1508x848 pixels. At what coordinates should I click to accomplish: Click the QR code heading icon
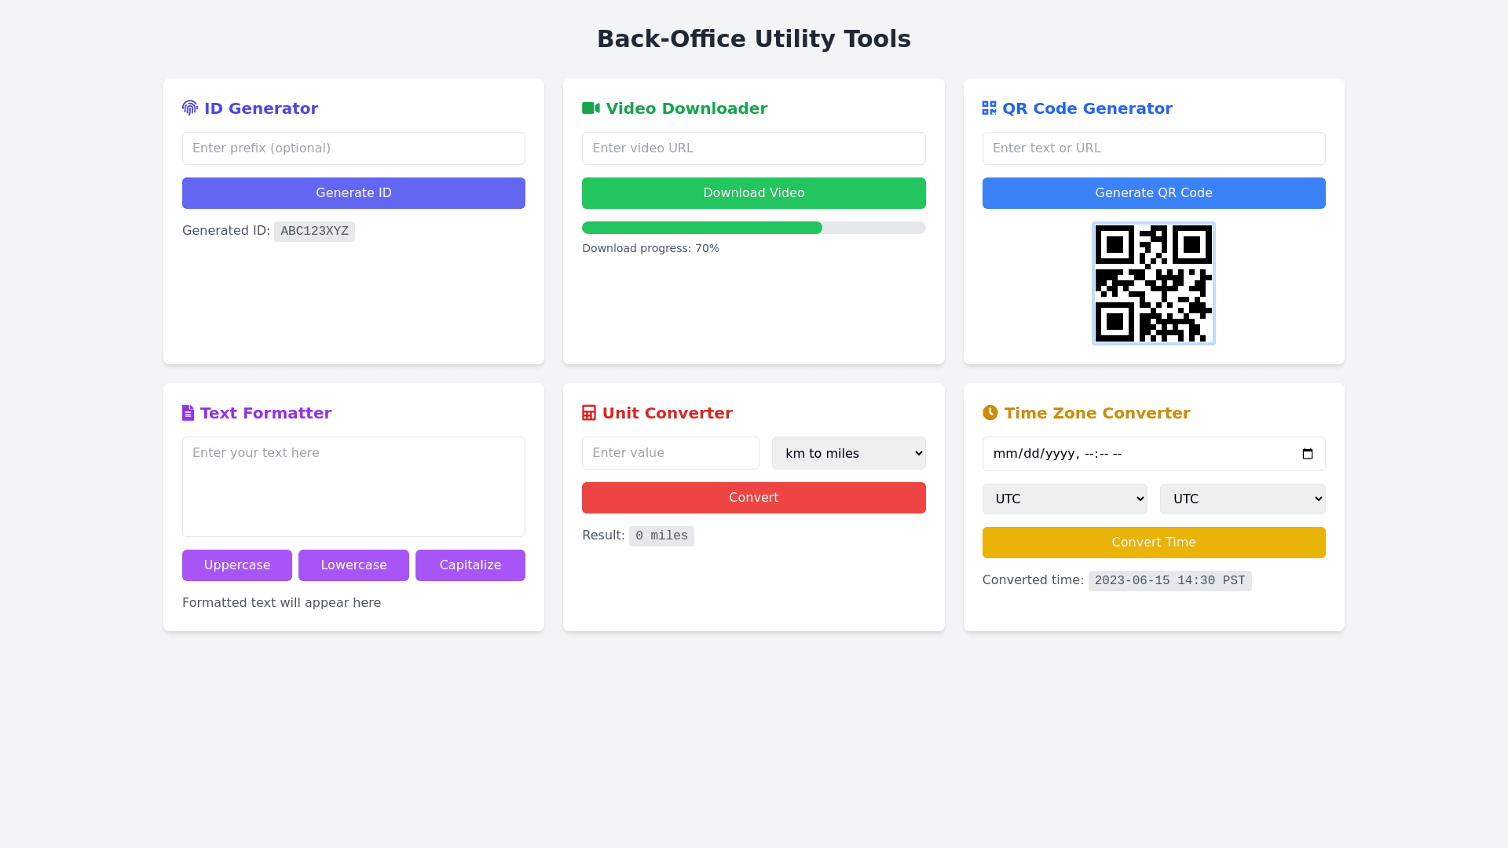coord(989,108)
